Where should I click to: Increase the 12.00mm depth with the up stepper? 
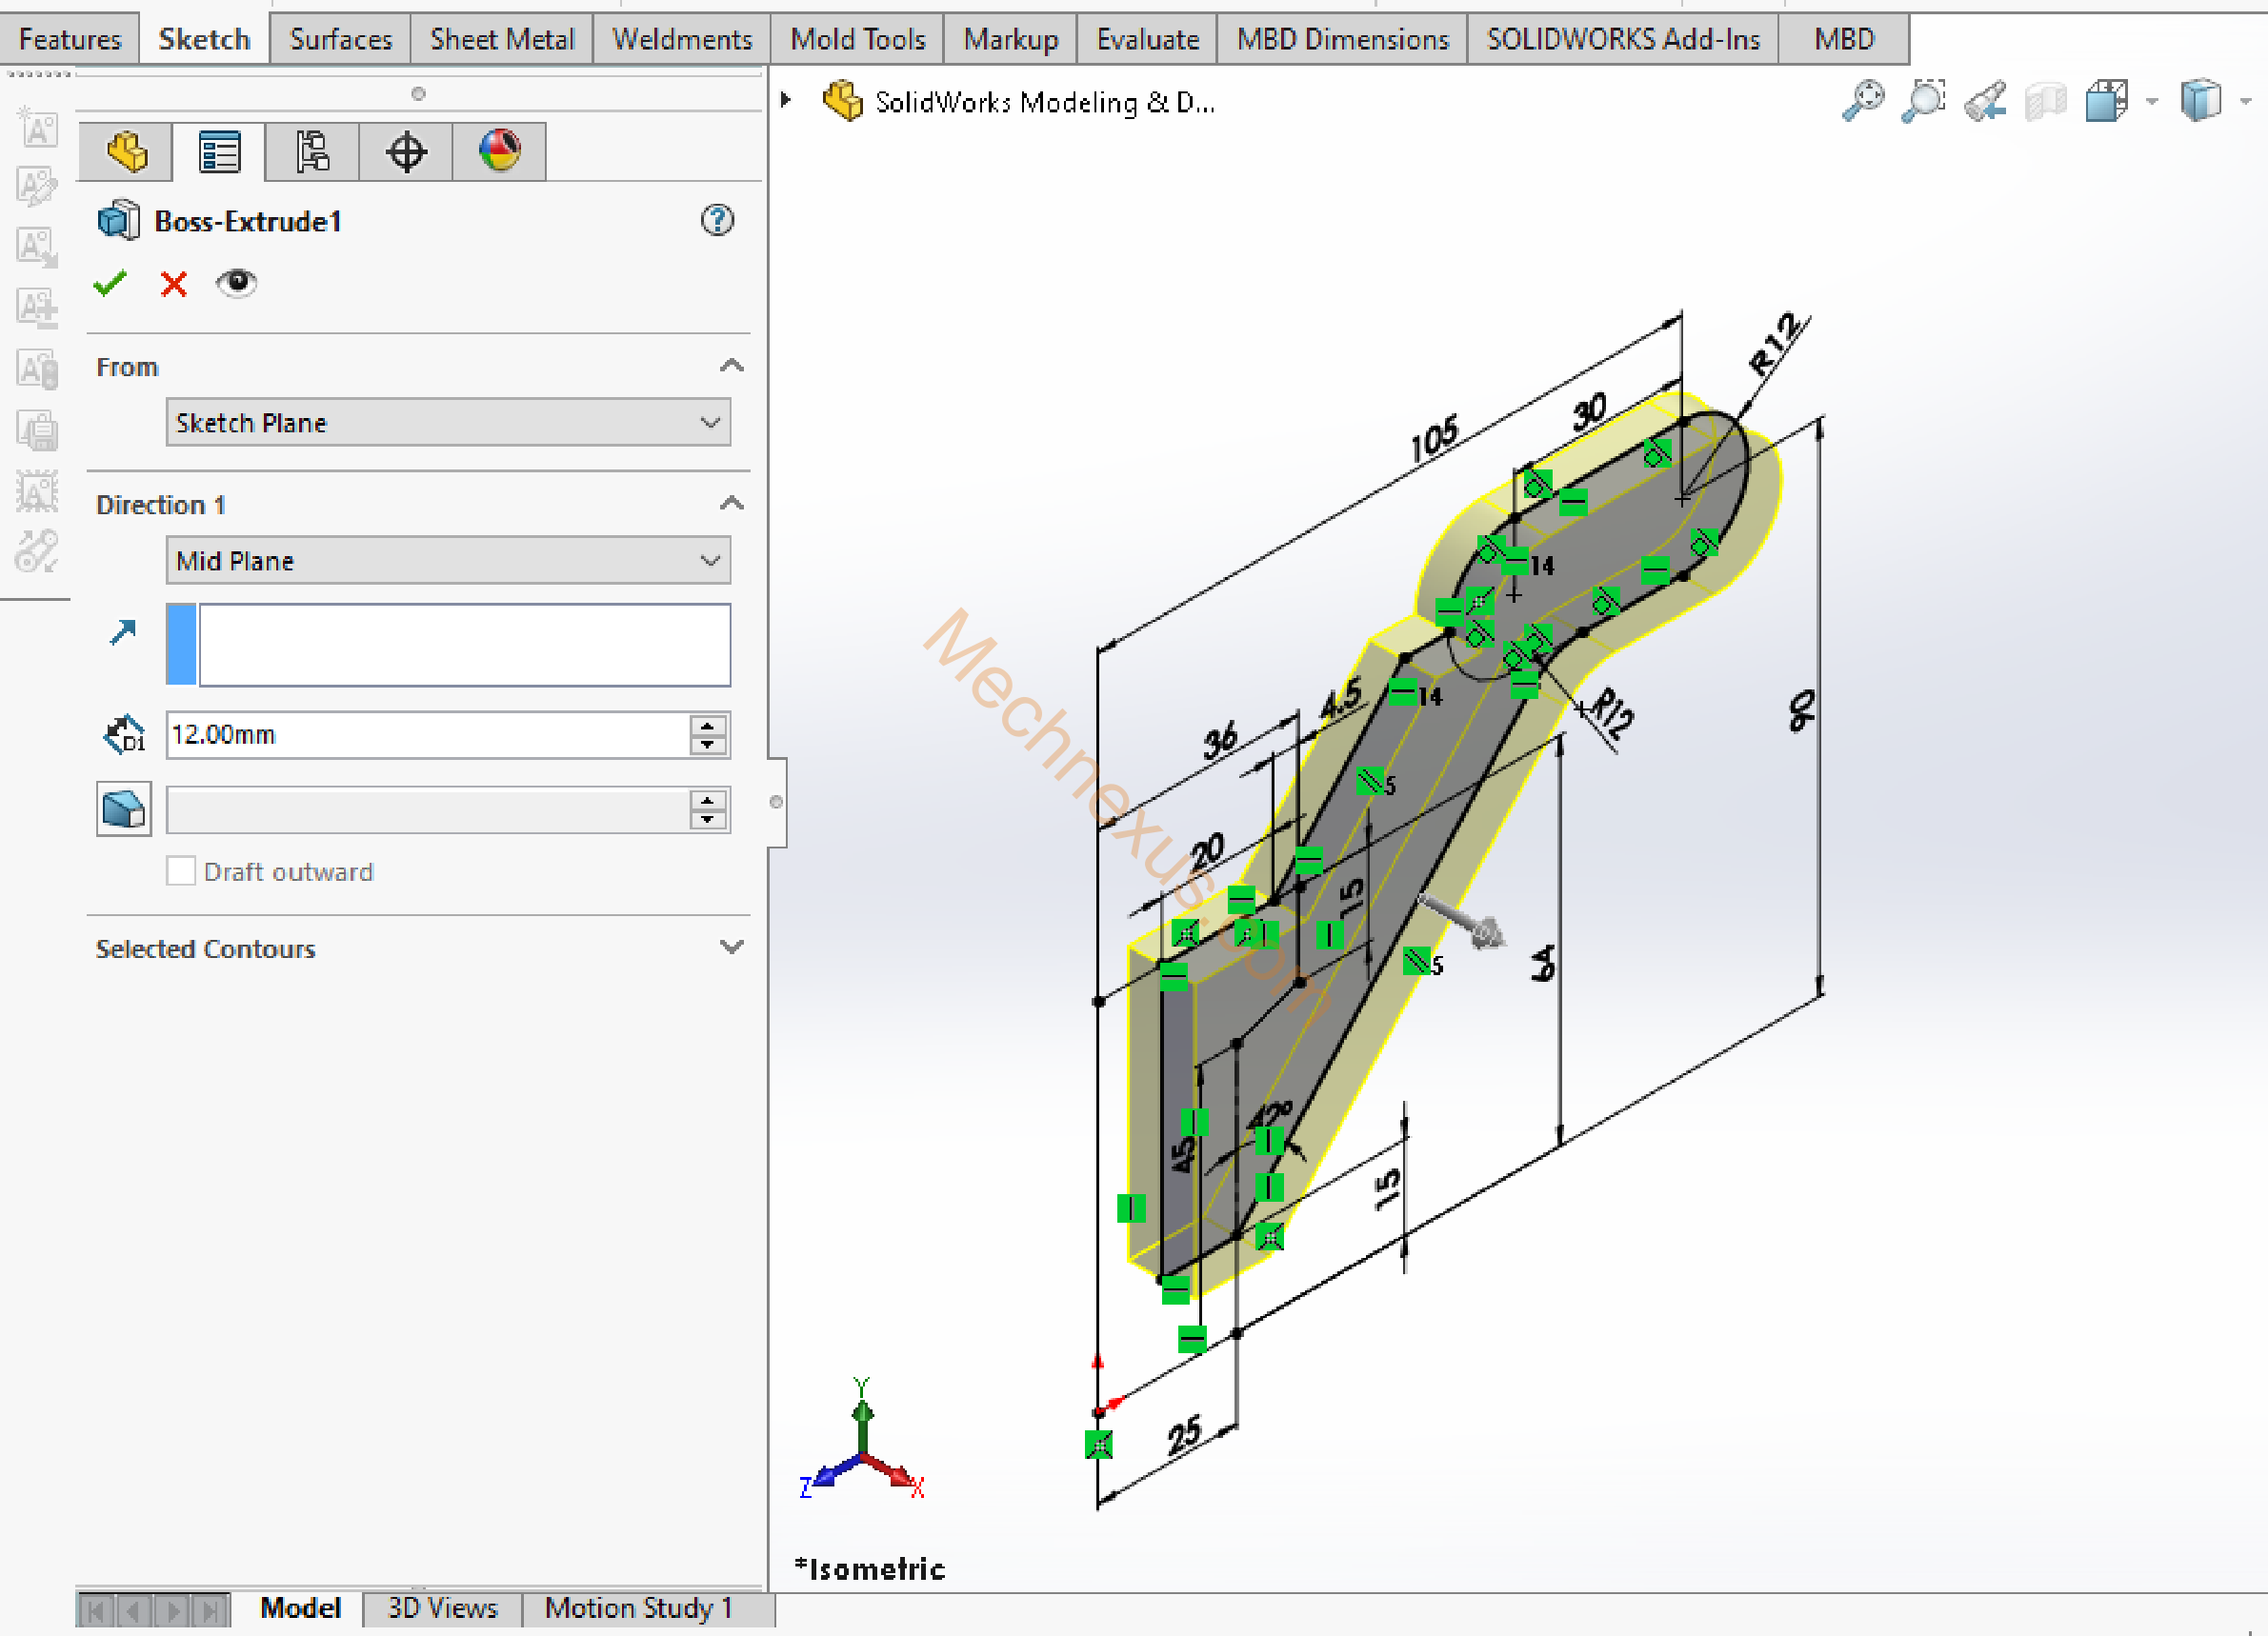(708, 725)
